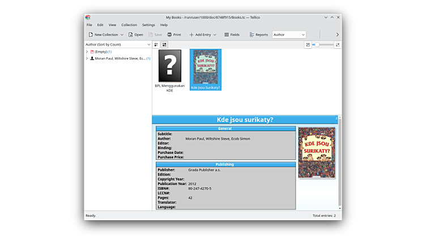Switch to list view mode
Screen dimensions: 426x240
click(x=156, y=44)
